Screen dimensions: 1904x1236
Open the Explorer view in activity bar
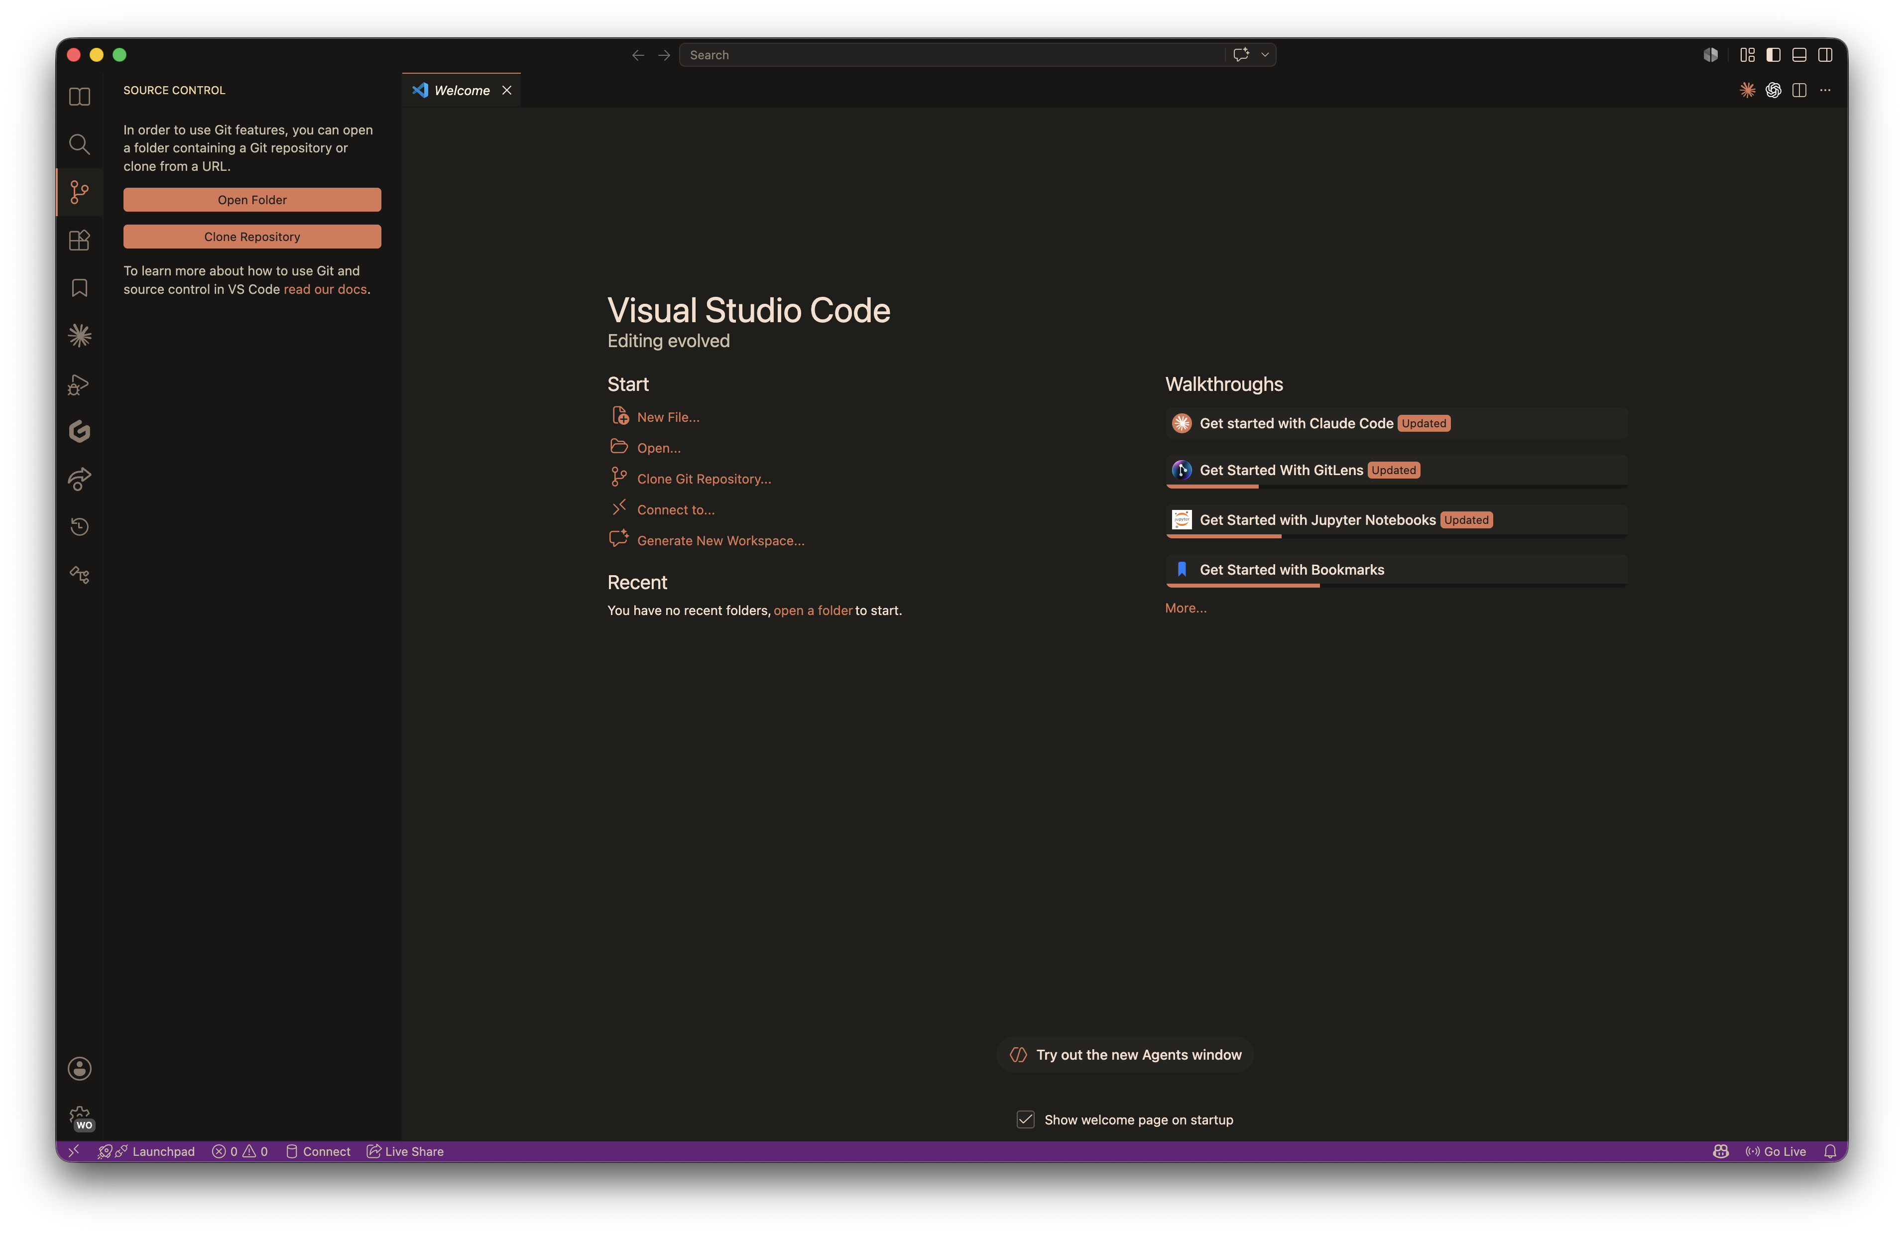(79, 97)
